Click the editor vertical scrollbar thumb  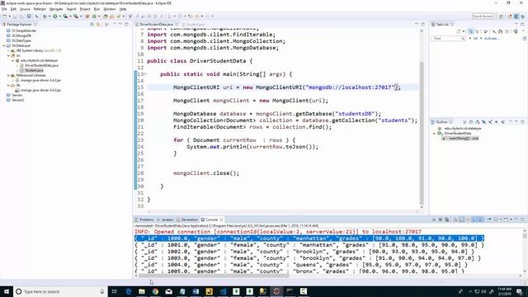click(422, 133)
